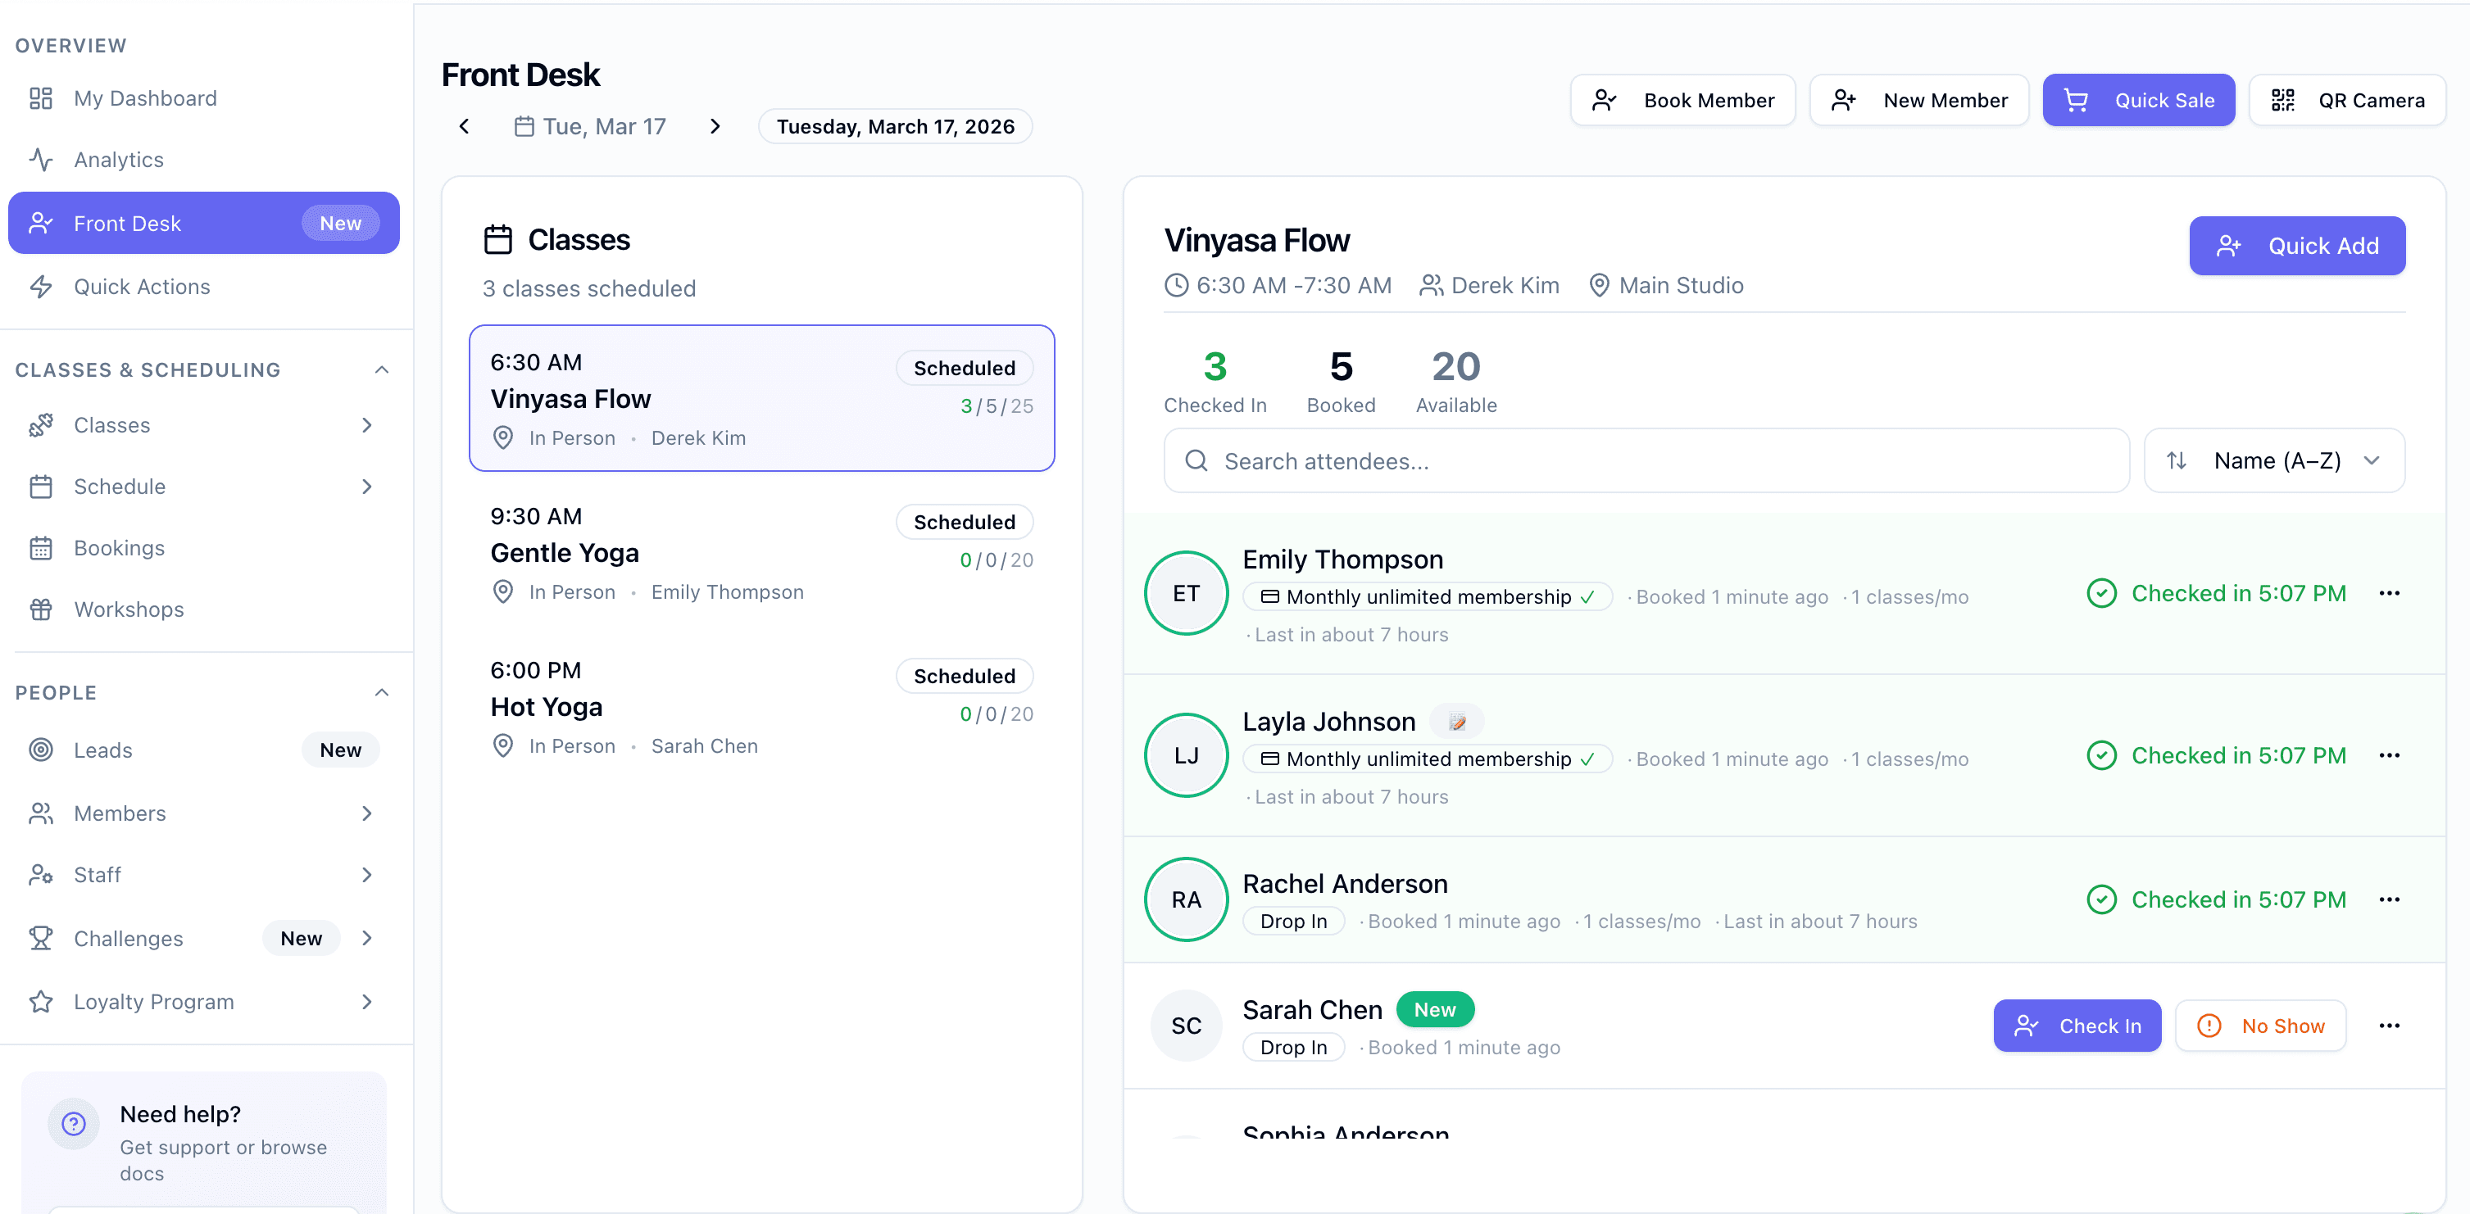Click the note icon beside Layla Johnson
This screenshot has width=2470, height=1214.
(1456, 722)
